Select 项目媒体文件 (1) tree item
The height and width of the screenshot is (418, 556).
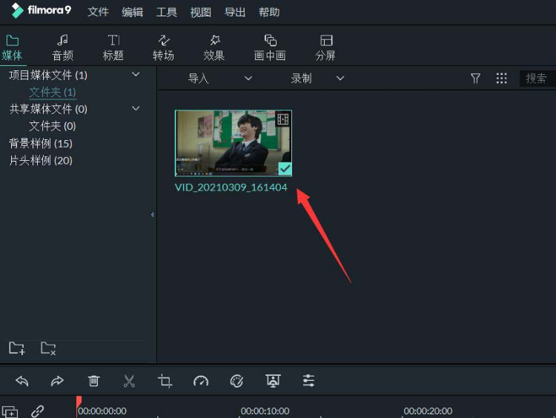pos(48,75)
